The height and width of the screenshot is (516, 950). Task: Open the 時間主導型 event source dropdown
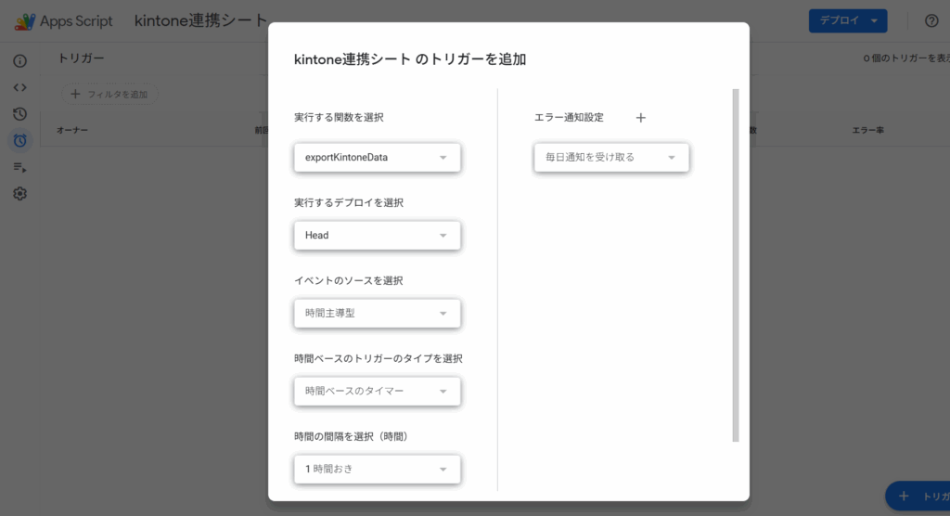tap(377, 314)
